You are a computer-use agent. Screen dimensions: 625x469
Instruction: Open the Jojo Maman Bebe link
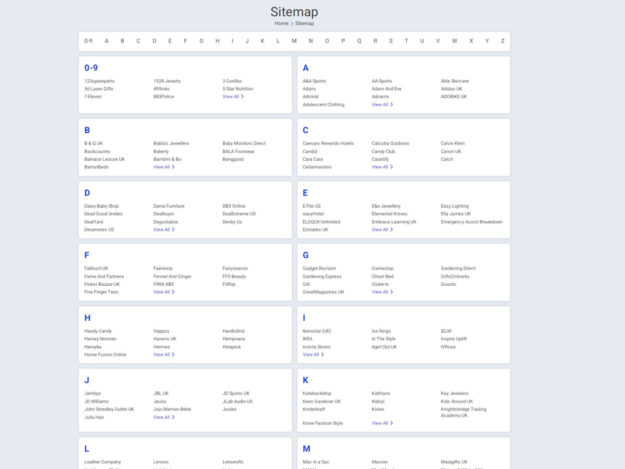click(x=172, y=409)
